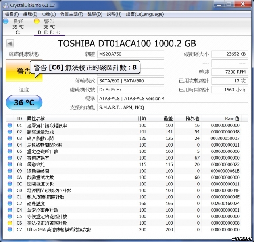Click the power-on hours value 1563 小時
The width and height of the screenshot is (254, 242).
tap(230, 90)
